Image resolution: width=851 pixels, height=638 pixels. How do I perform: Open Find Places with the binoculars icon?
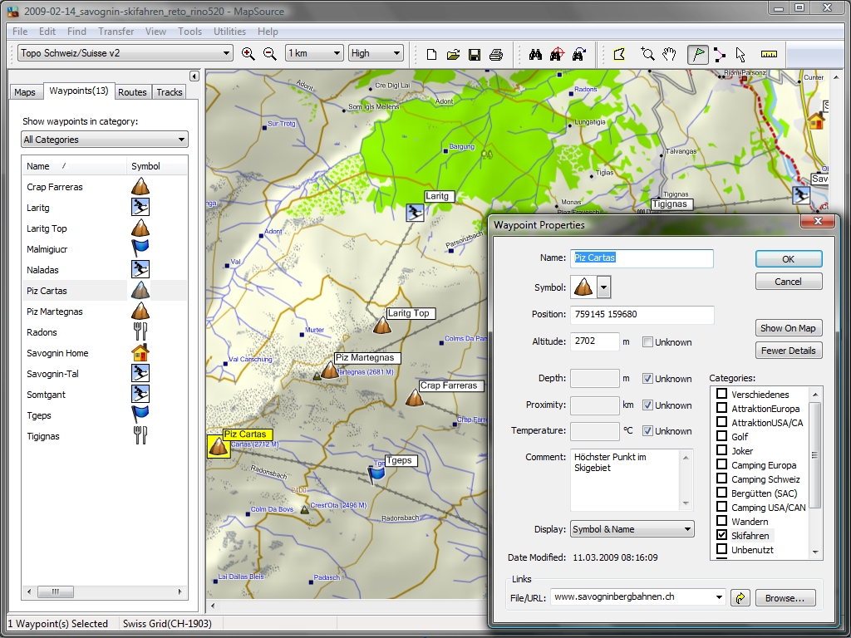(536, 54)
